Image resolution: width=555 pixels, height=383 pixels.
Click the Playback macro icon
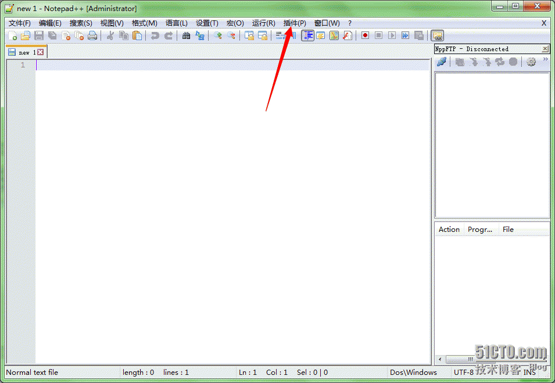pyautogui.click(x=392, y=36)
